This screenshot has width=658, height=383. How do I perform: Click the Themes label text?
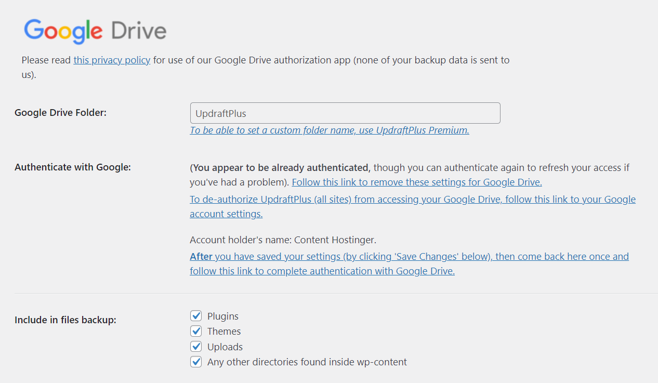pyautogui.click(x=224, y=331)
